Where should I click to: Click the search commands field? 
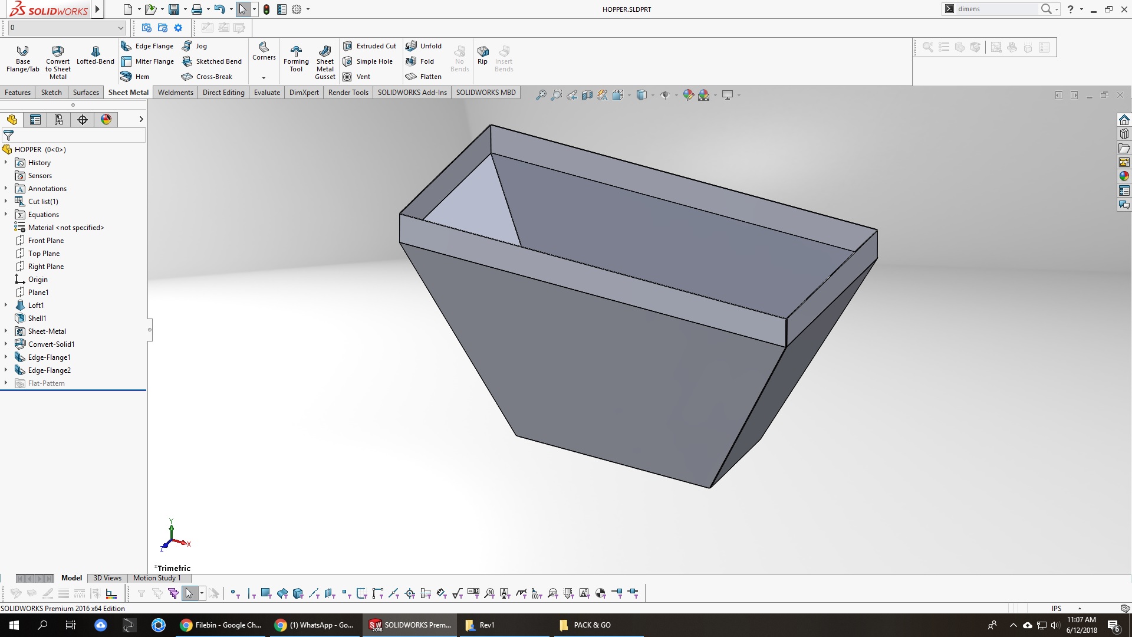tap(996, 9)
